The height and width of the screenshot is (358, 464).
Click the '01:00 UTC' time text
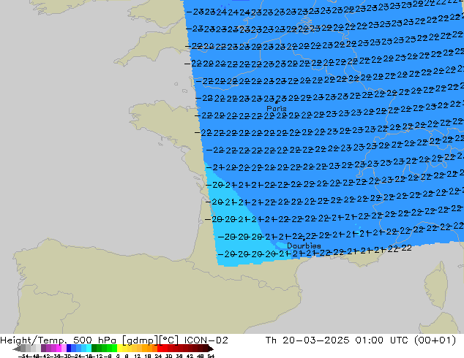tap(381, 340)
